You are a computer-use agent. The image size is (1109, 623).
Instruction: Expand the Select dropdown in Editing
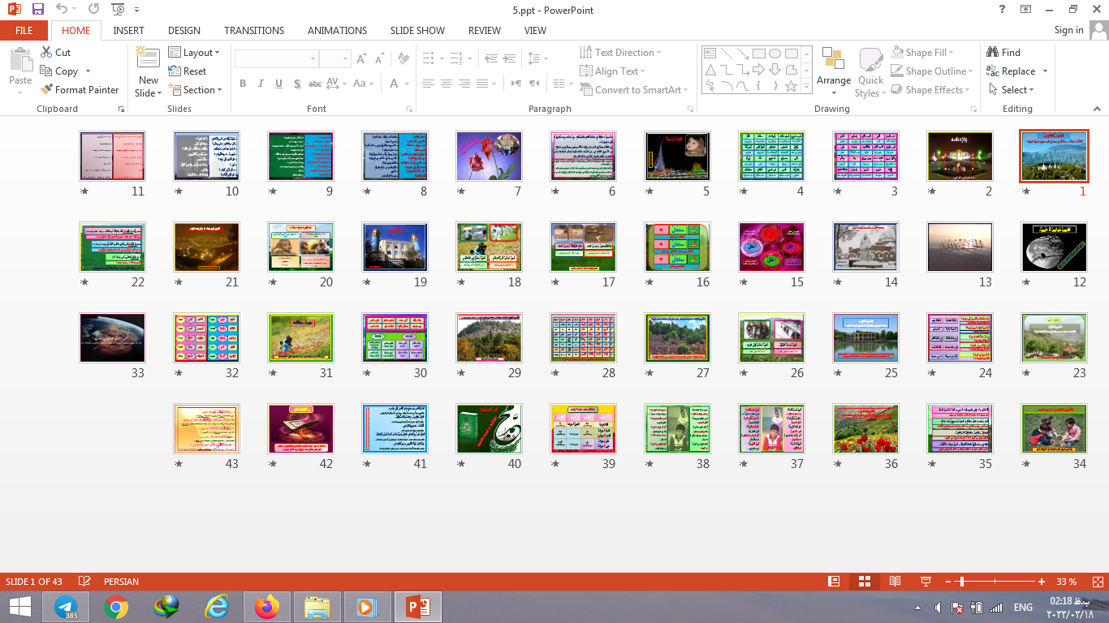[1012, 90]
